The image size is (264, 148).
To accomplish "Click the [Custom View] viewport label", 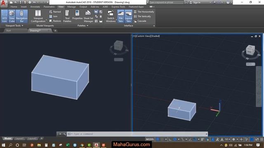I will tap(142, 36).
